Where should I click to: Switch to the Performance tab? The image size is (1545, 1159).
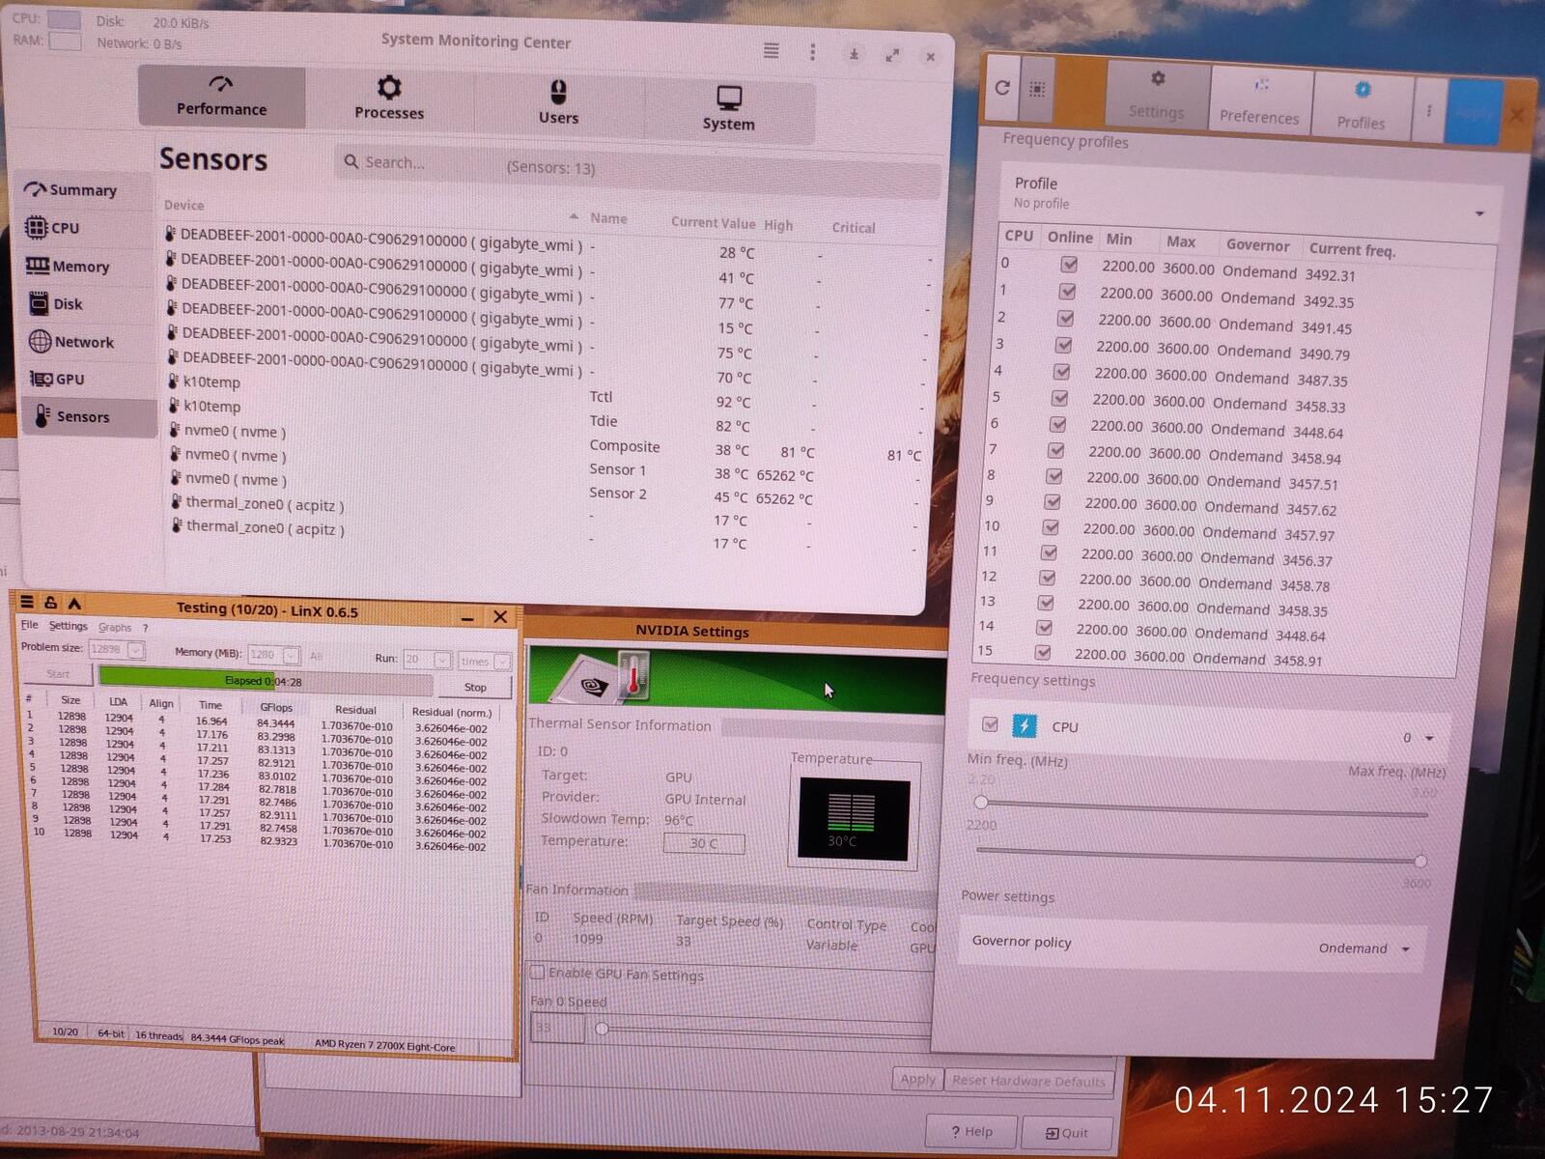coord(221,97)
